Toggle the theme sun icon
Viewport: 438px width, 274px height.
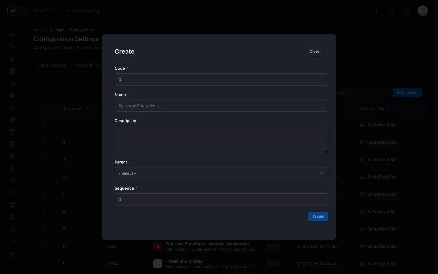[x=407, y=11]
